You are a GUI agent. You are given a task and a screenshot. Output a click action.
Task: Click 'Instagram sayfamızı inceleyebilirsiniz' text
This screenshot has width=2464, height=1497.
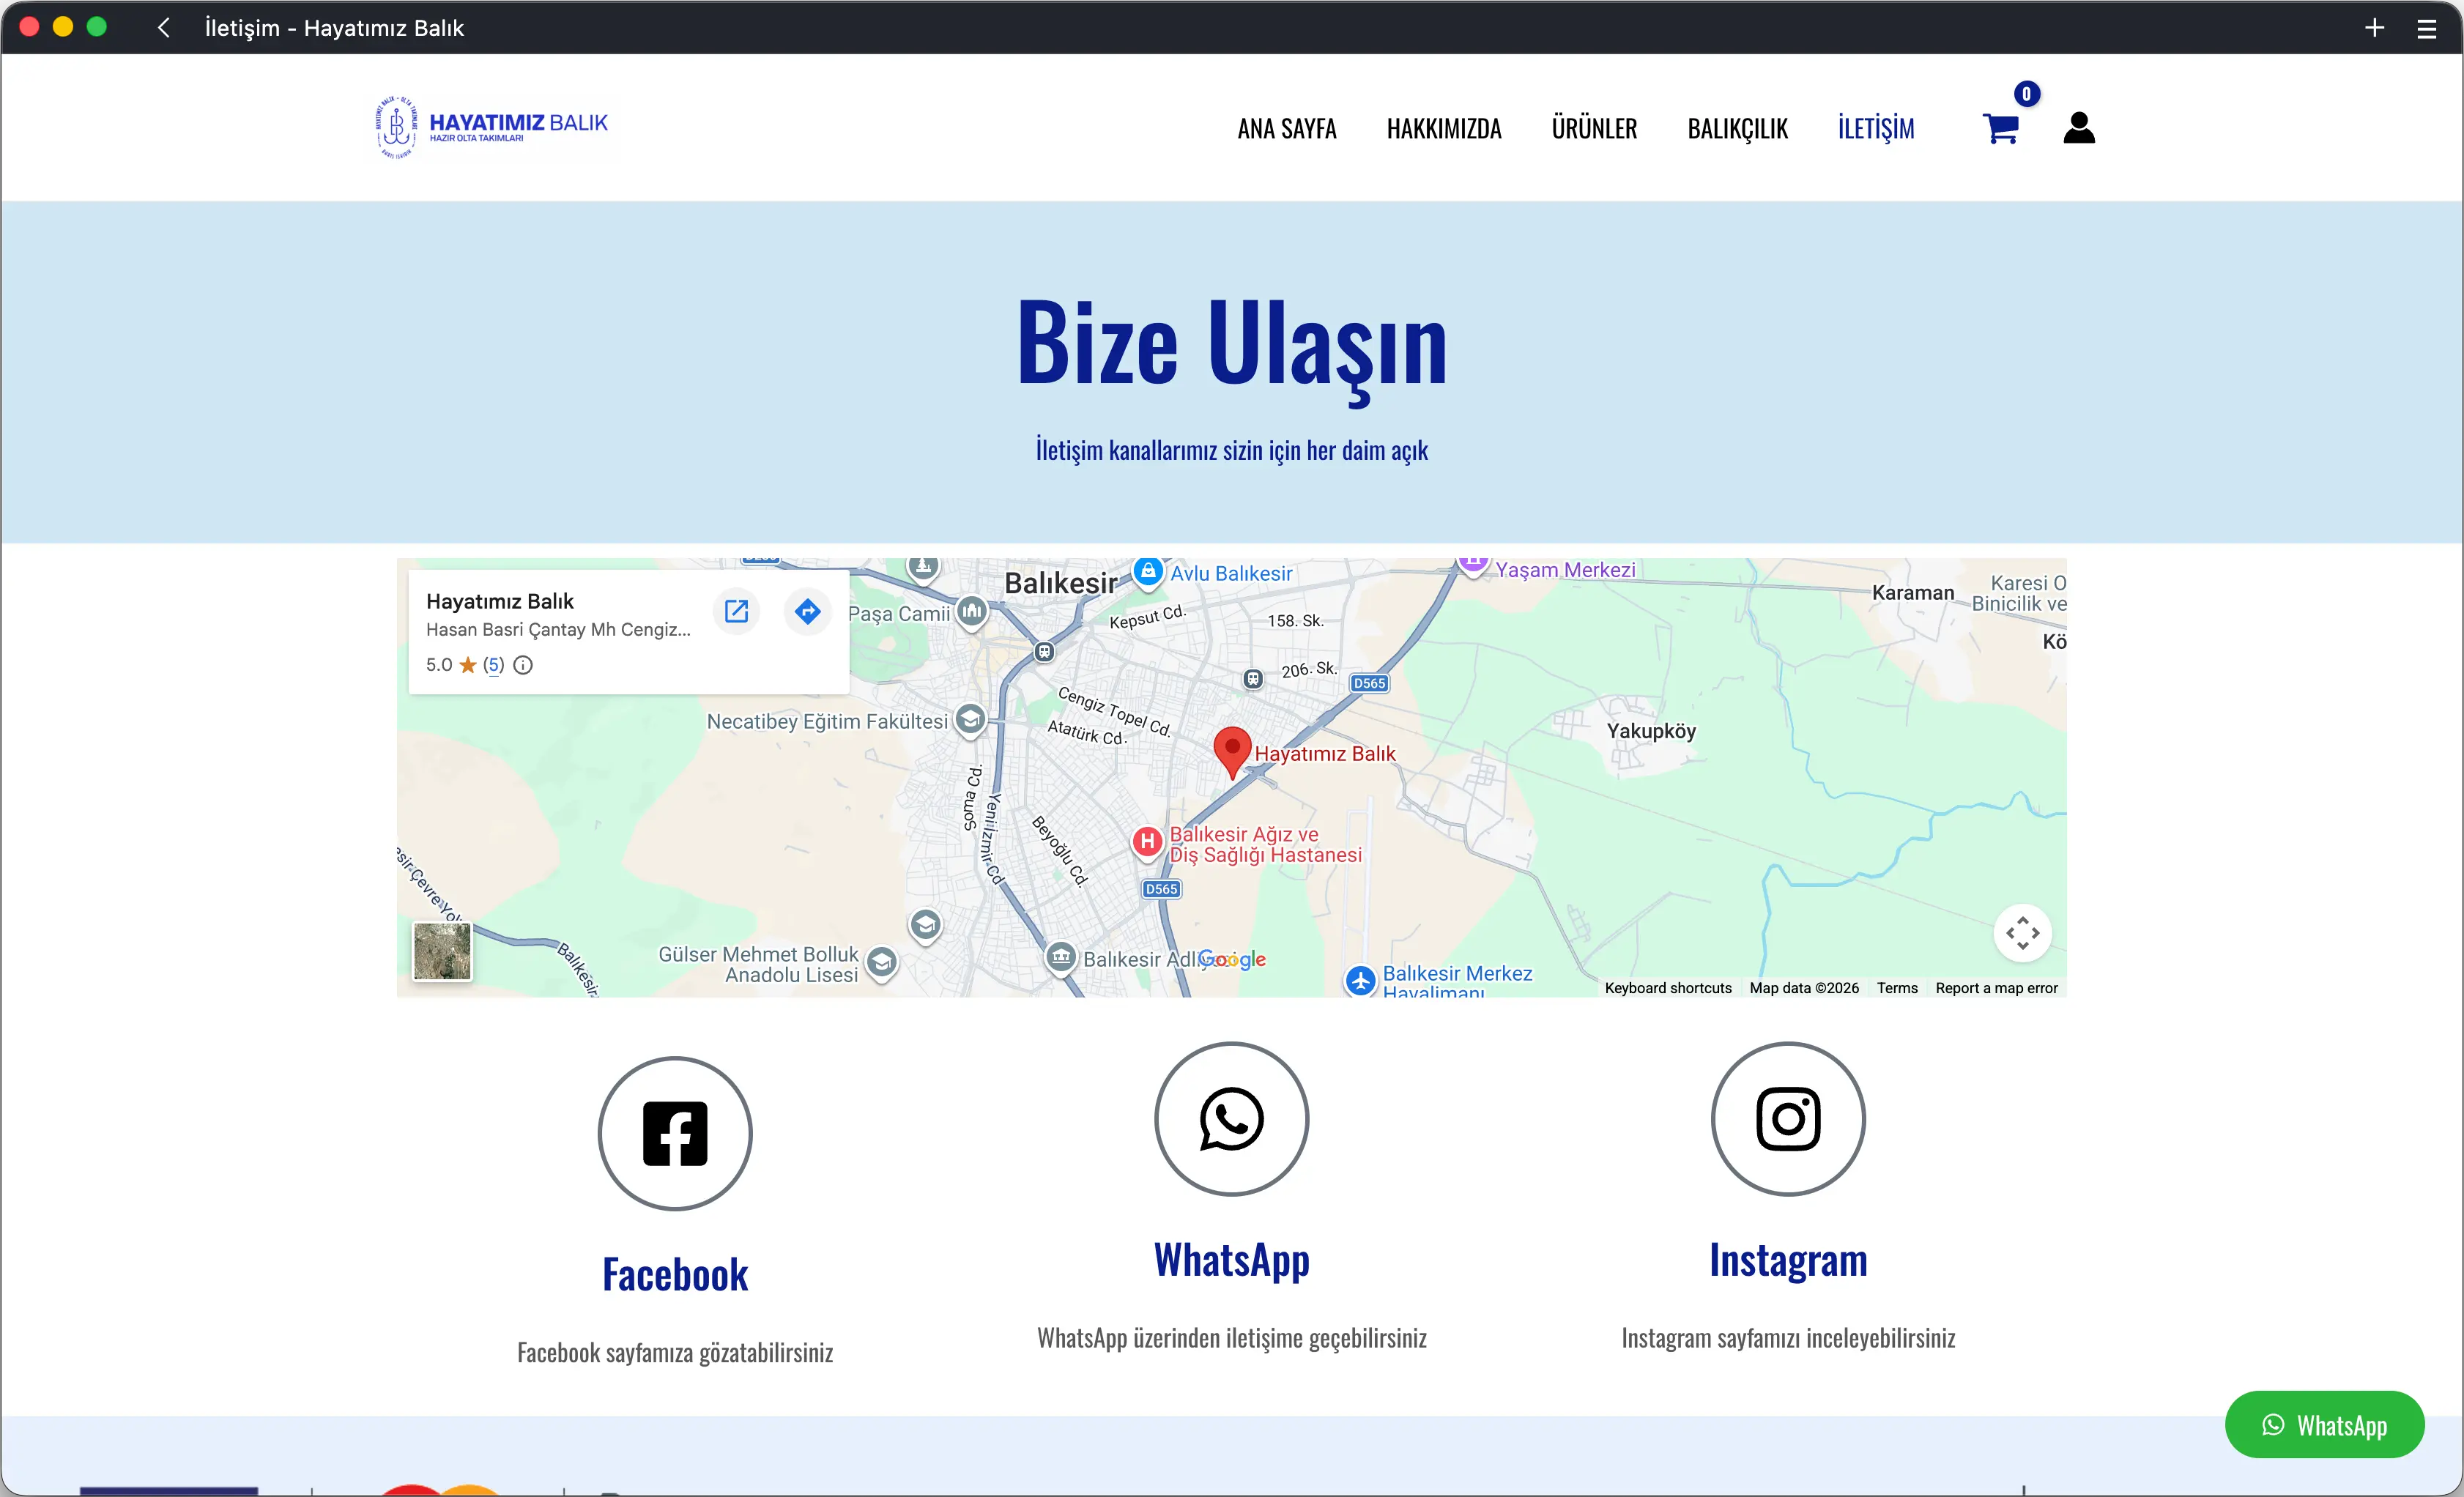point(1788,1338)
